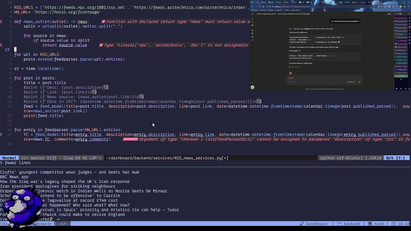
Task: Click the RSS_news_services.py file path in statusline
Action: [167, 158]
